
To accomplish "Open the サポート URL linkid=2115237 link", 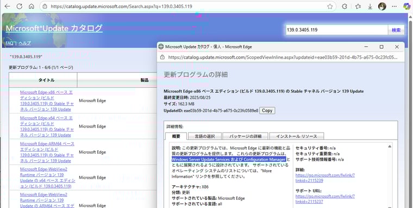I will (x=325, y=199).
